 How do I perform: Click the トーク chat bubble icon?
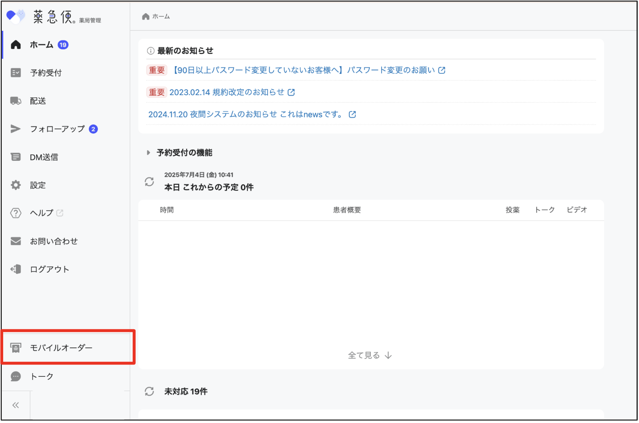click(16, 376)
